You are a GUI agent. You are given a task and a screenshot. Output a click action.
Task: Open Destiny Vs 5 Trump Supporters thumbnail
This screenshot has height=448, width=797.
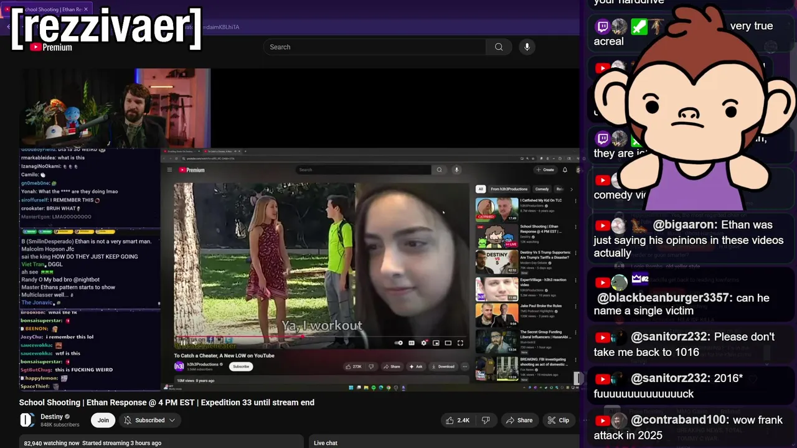pyautogui.click(x=497, y=262)
